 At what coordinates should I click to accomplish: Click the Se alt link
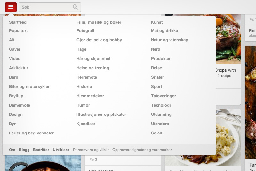[x=157, y=133]
